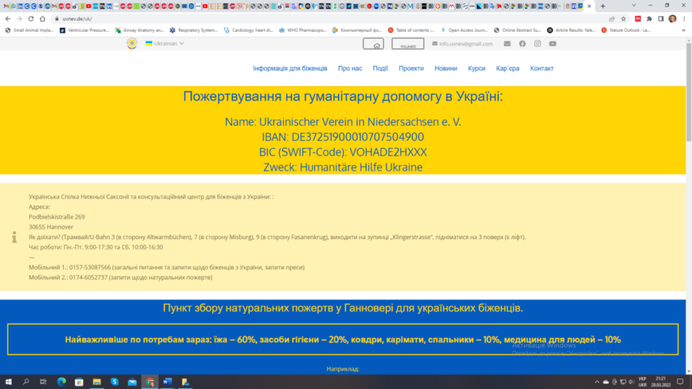Open the browser extensions puzzle icon
Image resolution: width=692 pixels, height=389 pixels.
coord(649,19)
